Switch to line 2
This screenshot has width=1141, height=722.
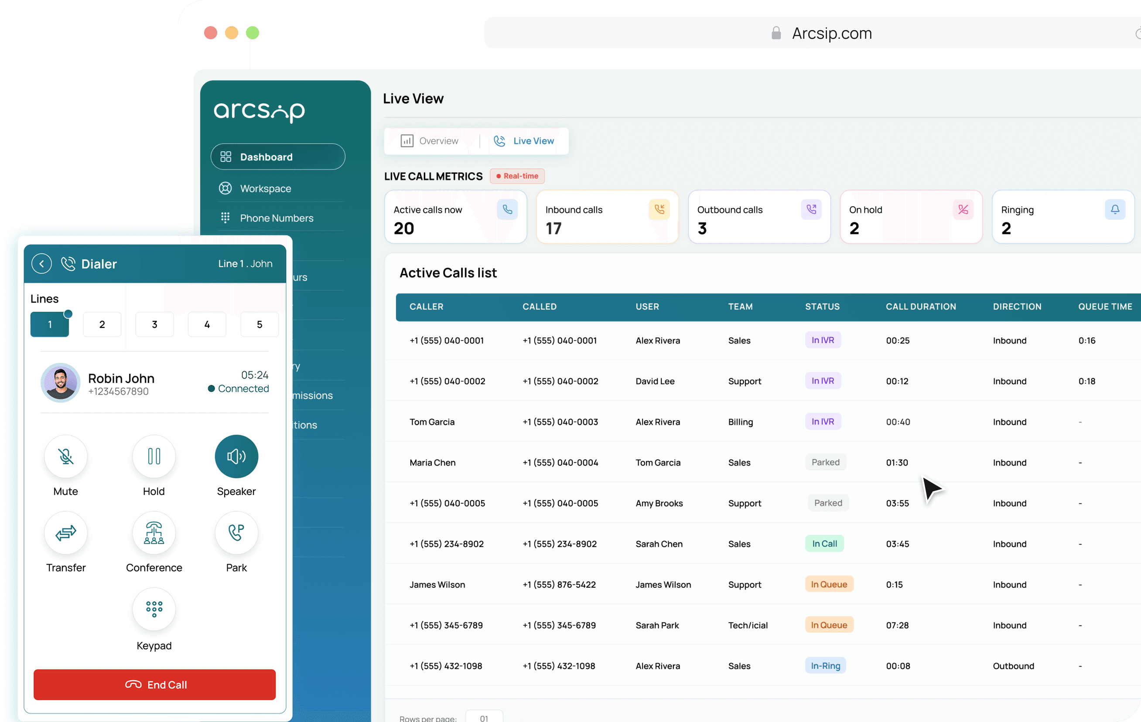click(102, 324)
